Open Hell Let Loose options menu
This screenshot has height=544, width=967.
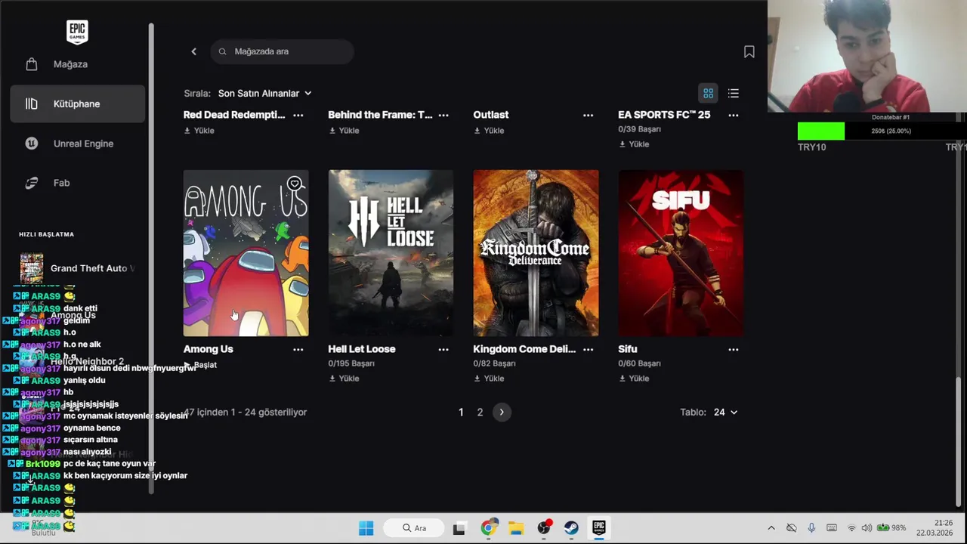pyautogui.click(x=443, y=349)
